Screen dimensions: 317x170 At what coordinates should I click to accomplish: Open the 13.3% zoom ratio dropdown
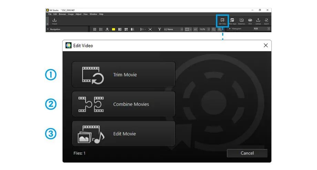204,30
